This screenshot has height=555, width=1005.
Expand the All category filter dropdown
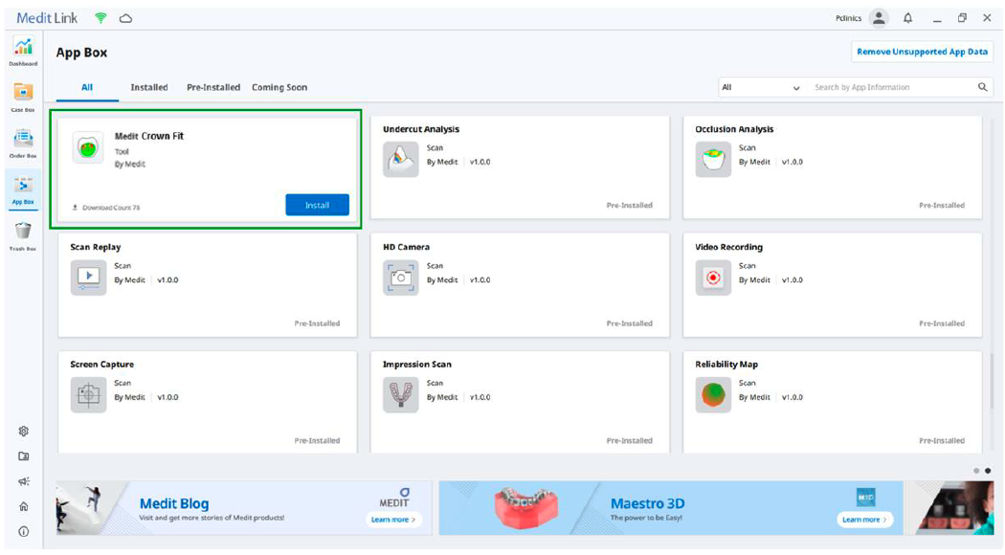click(760, 87)
